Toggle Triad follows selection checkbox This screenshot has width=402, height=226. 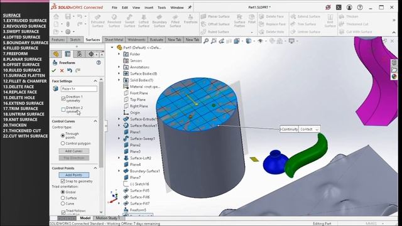pos(63,212)
